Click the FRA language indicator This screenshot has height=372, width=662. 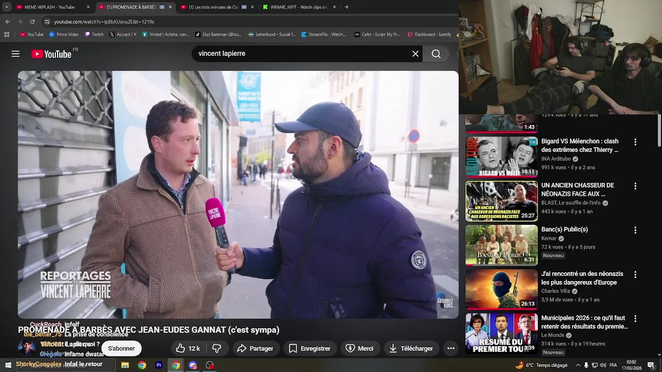(x=613, y=365)
